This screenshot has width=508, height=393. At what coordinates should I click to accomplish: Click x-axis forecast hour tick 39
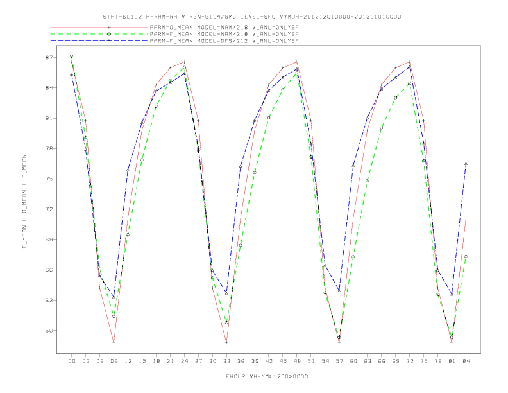[255, 361]
